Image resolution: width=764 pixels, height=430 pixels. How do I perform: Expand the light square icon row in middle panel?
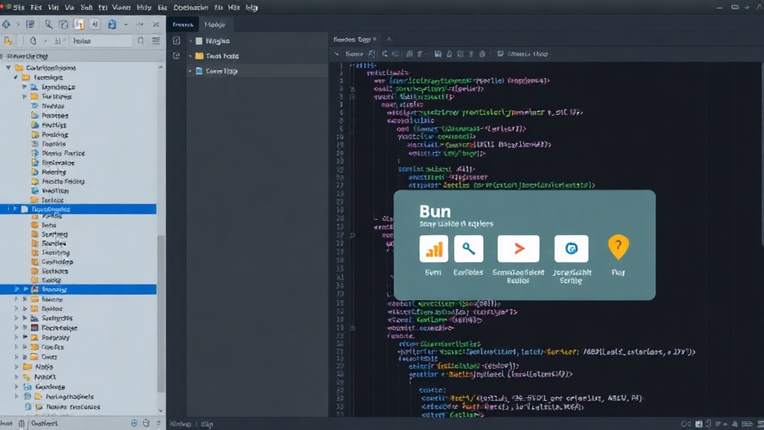(190, 41)
